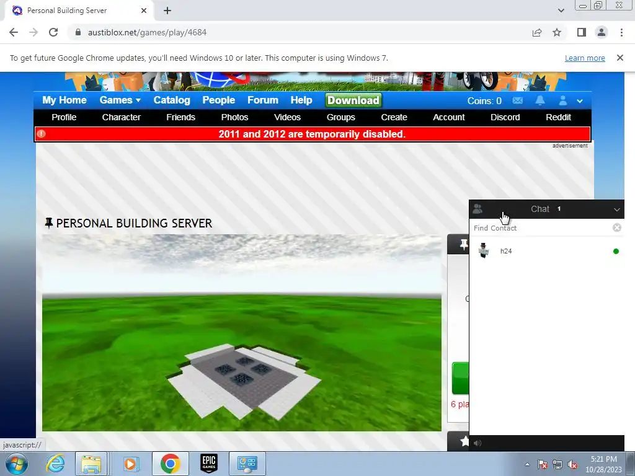Click the Coins: 0 balance
Screen dimensions: 635x476
click(x=484, y=101)
